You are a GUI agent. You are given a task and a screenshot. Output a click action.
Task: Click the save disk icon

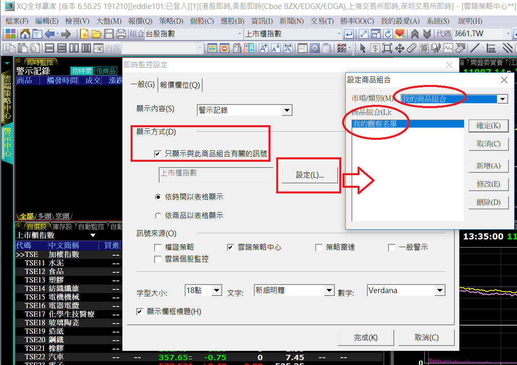click(x=109, y=34)
